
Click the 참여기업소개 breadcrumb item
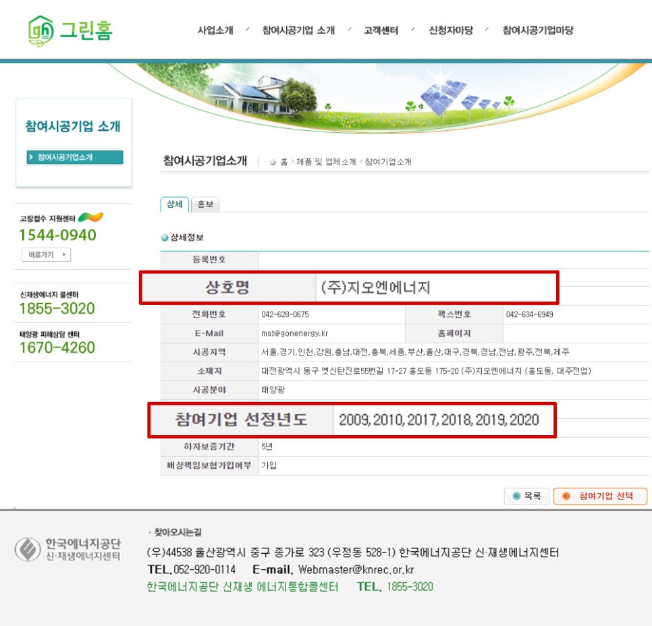coord(388,162)
